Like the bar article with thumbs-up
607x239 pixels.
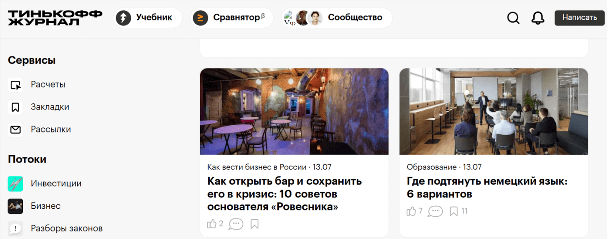212,224
